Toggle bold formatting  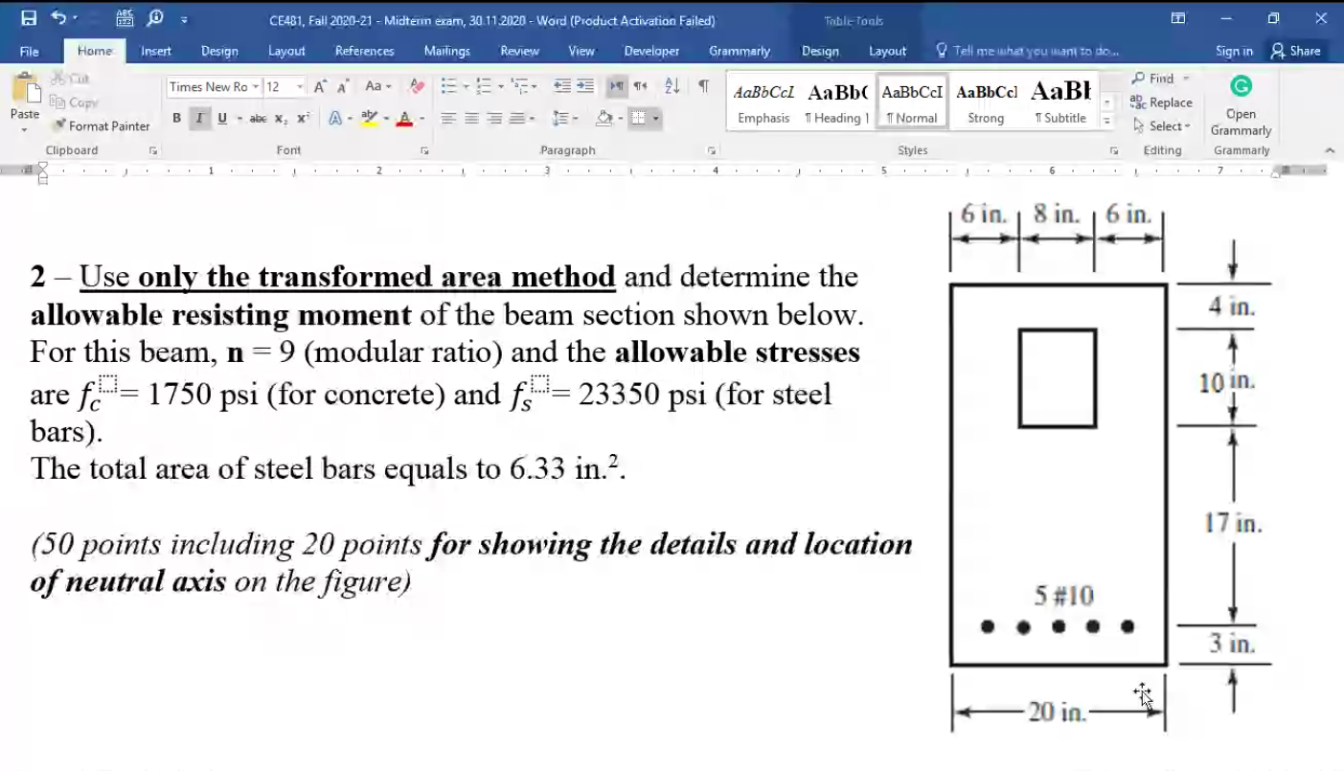pos(176,118)
